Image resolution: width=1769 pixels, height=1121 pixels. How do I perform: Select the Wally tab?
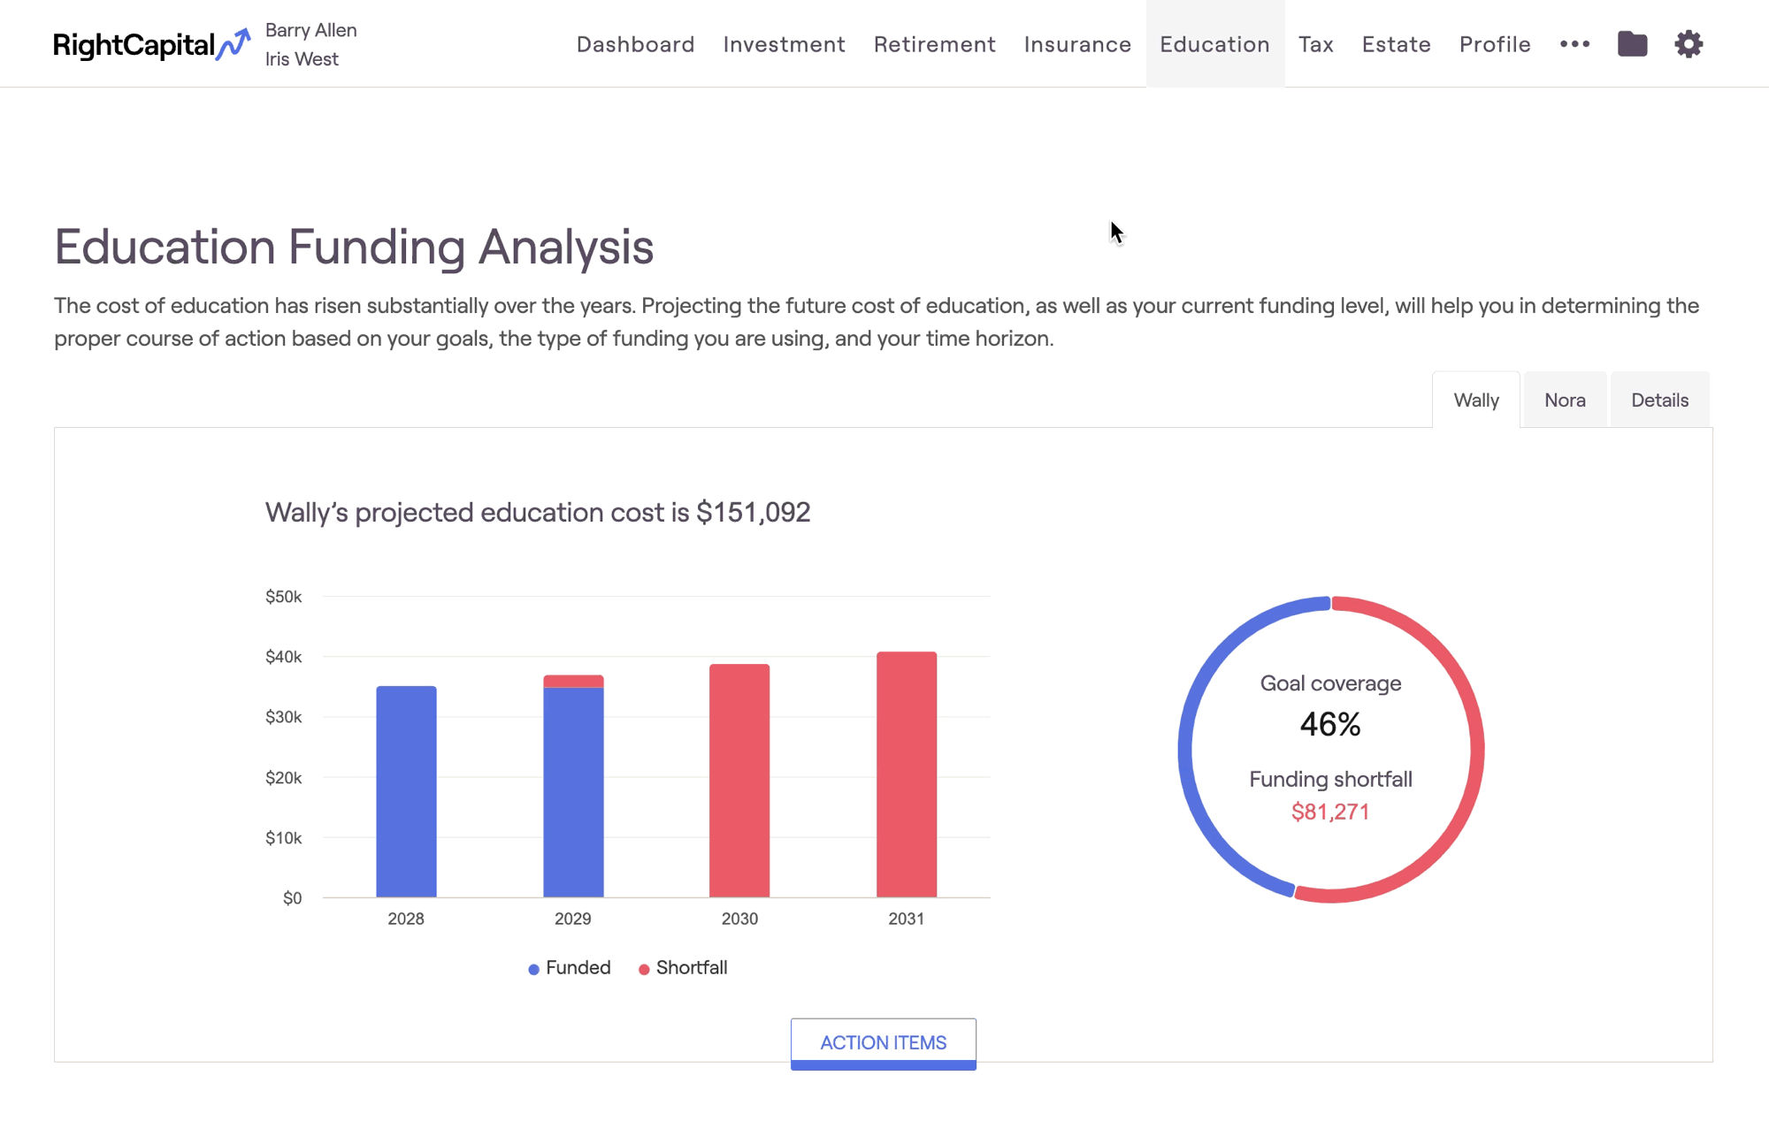1475,400
